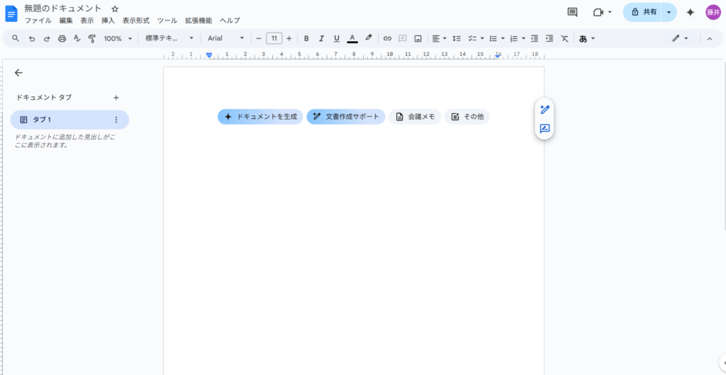Click the 会議メモ chip

(x=415, y=117)
